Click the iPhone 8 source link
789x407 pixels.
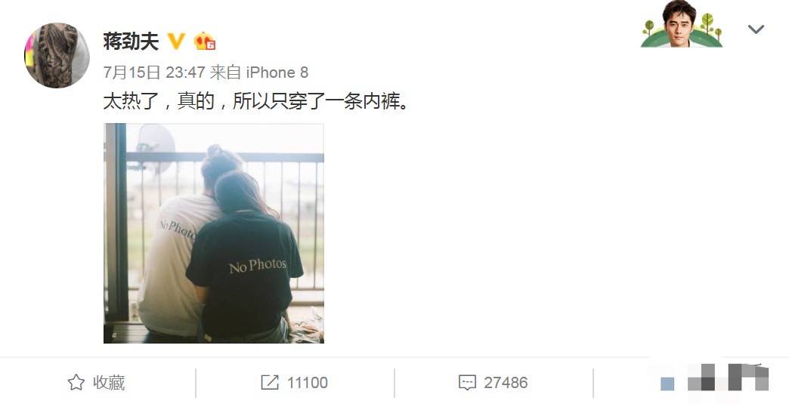click(277, 72)
